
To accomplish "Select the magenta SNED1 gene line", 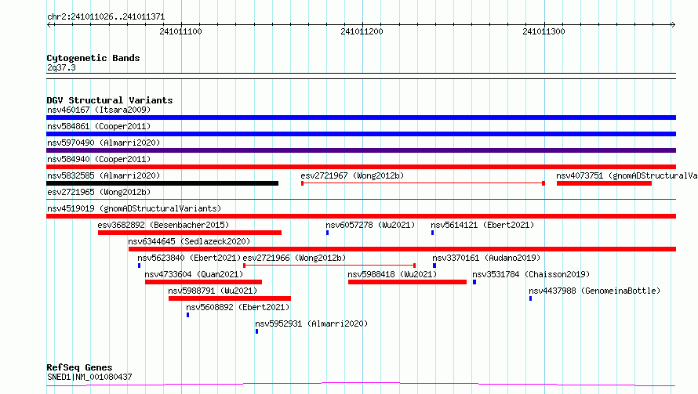I will coord(361,384).
